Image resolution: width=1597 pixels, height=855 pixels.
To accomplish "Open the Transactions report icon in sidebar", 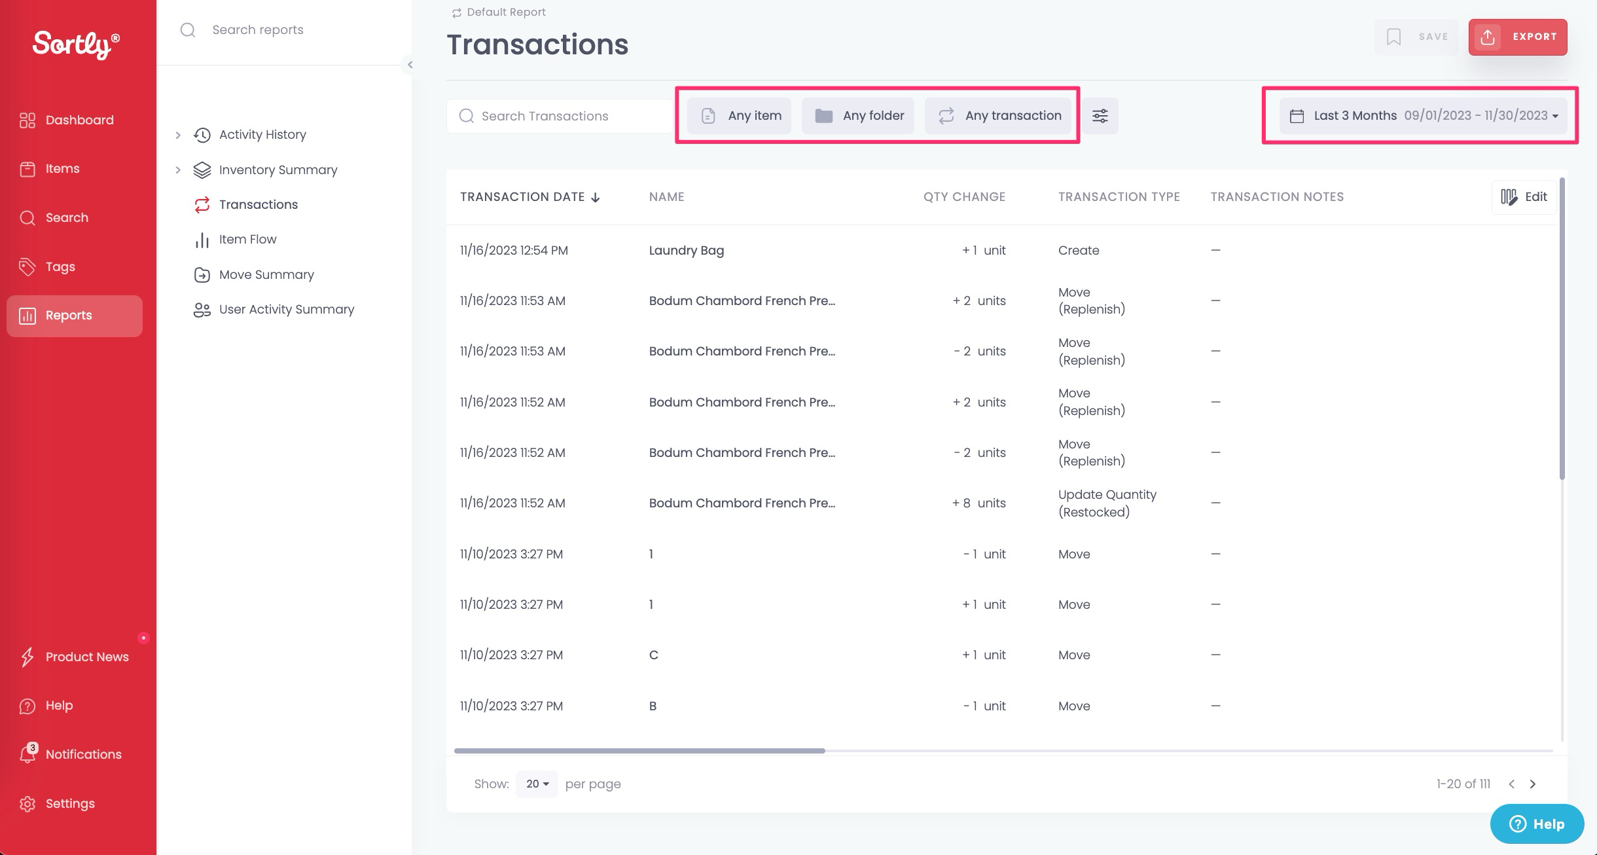I will coord(202,204).
